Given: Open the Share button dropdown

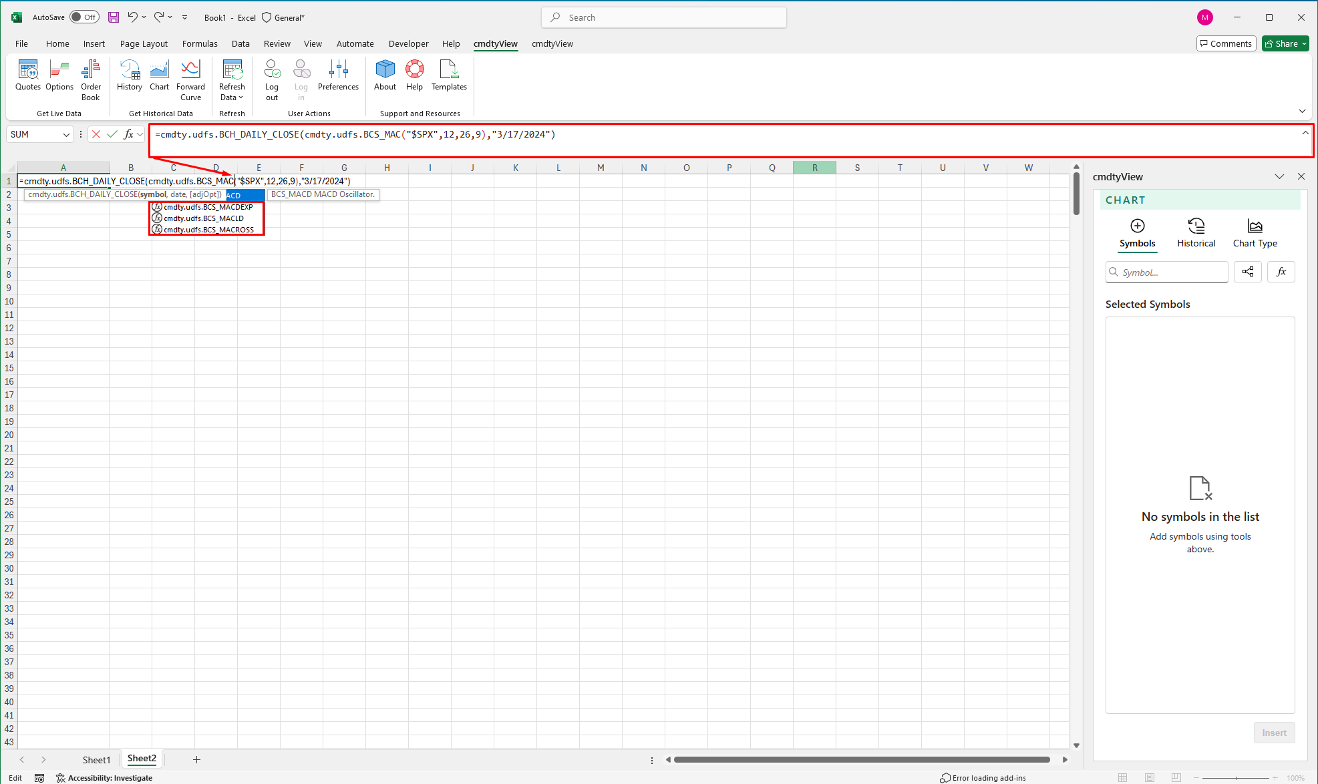Looking at the screenshot, I should 1304,44.
